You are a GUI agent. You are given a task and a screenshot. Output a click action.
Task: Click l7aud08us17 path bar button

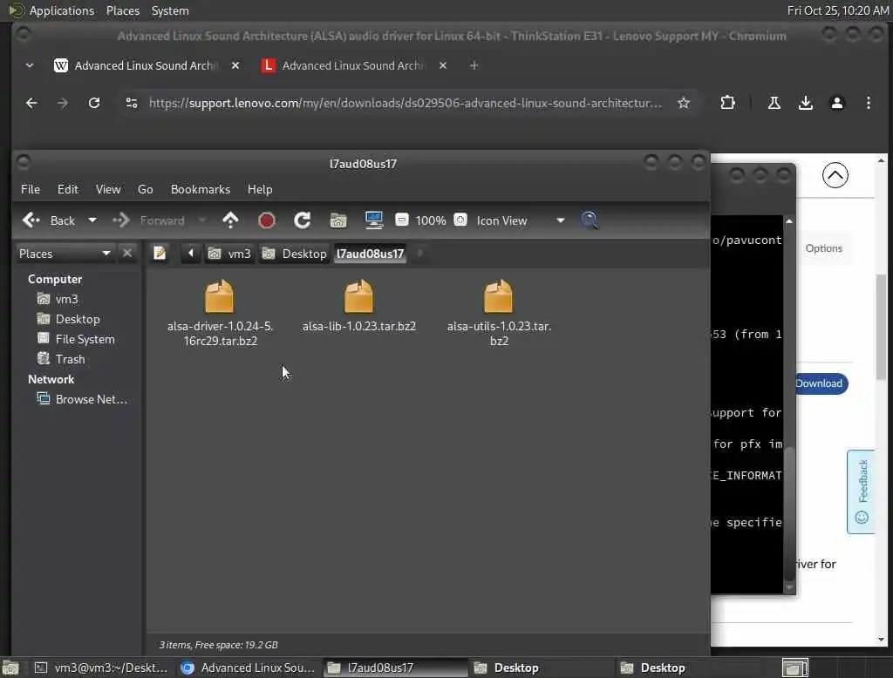point(370,254)
